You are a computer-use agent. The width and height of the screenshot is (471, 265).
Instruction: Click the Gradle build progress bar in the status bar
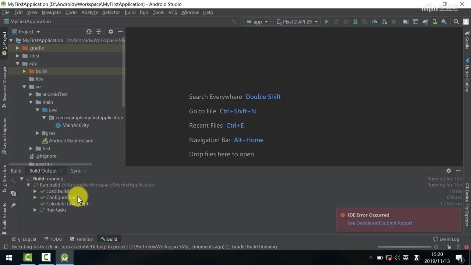click(404, 247)
